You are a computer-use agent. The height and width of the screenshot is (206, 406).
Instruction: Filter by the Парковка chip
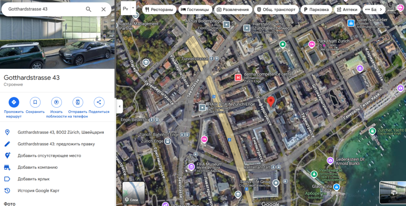(316, 9)
